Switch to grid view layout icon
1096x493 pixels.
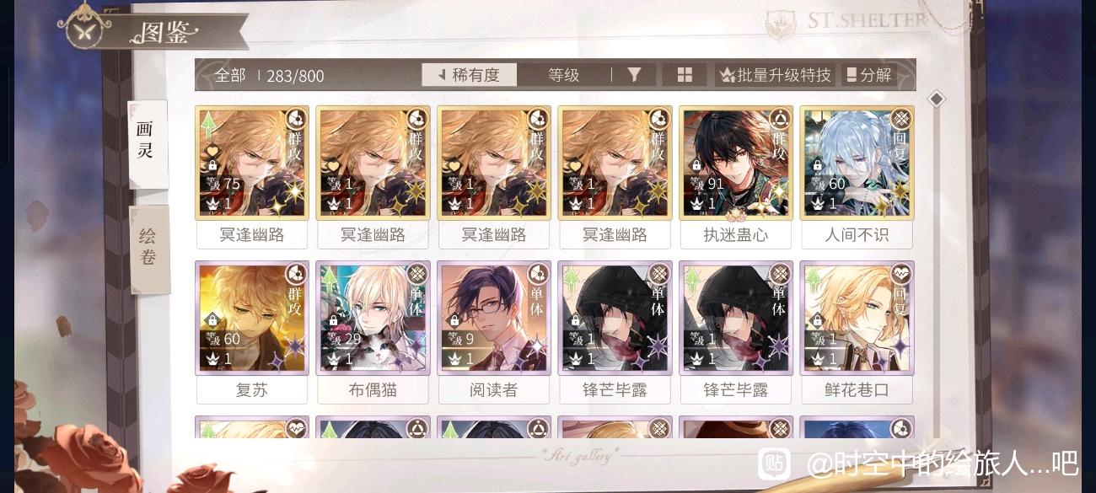tap(685, 75)
